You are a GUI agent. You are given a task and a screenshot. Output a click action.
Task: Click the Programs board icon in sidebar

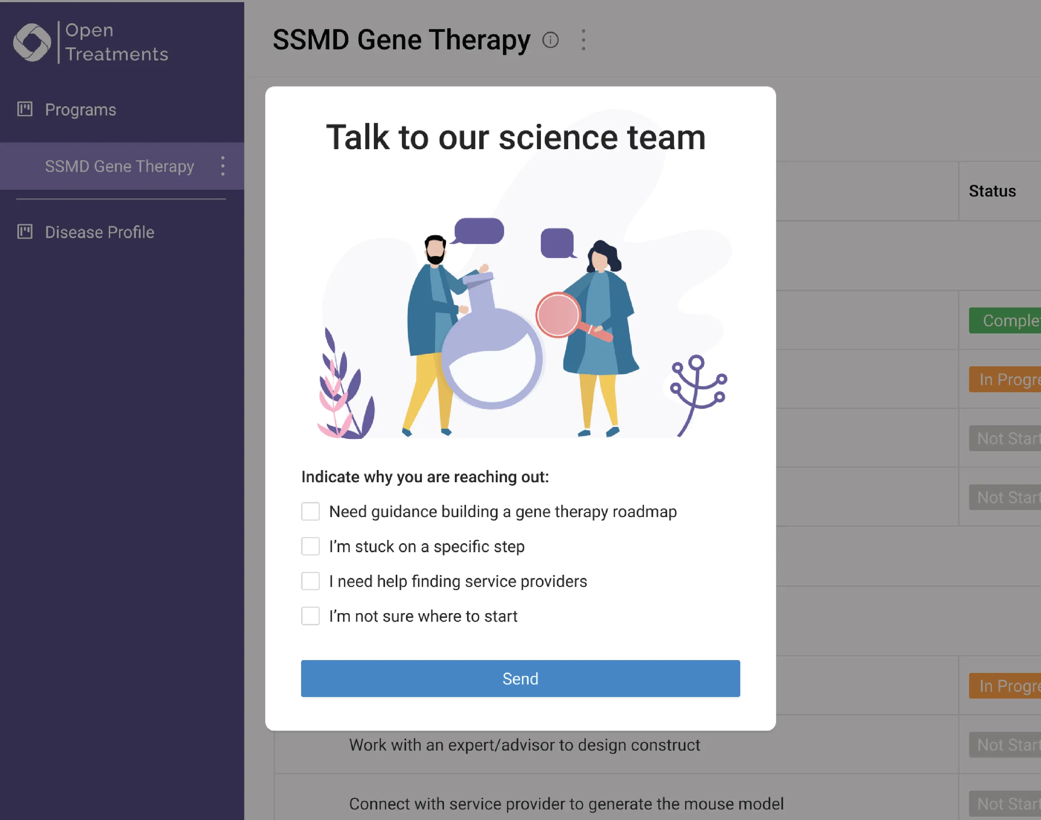tap(25, 109)
